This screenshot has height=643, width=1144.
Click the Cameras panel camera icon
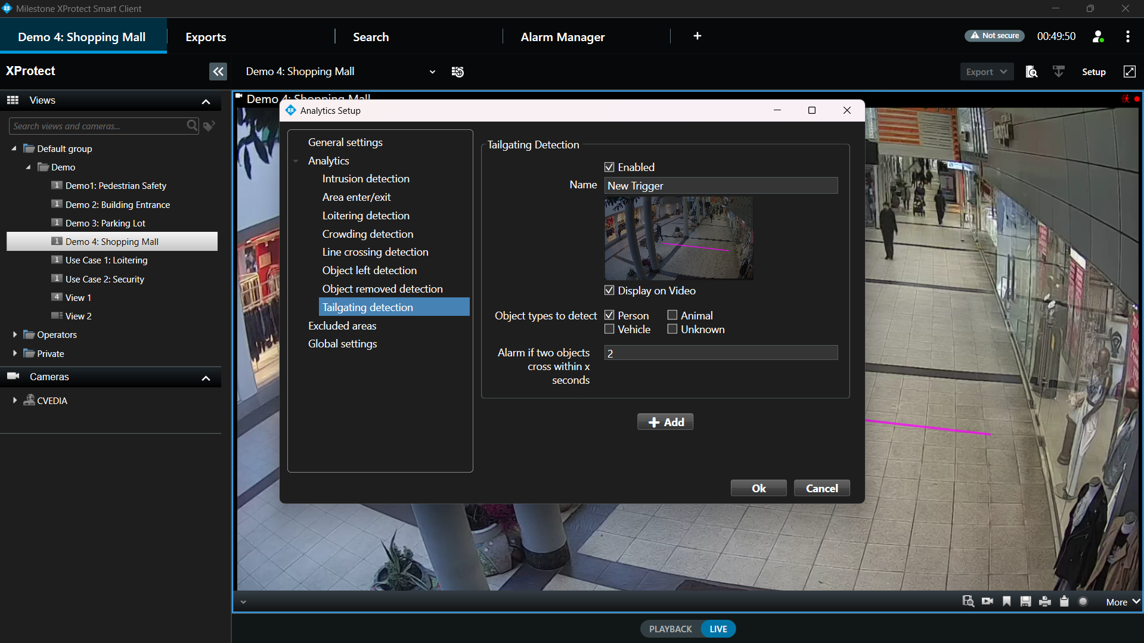(13, 376)
